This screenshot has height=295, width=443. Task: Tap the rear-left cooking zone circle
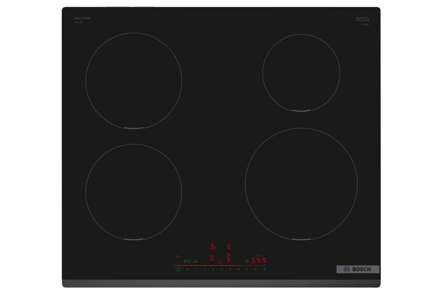click(x=134, y=81)
